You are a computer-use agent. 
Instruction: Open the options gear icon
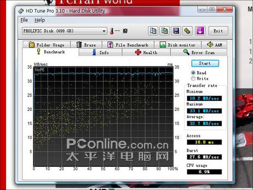coord(187,31)
